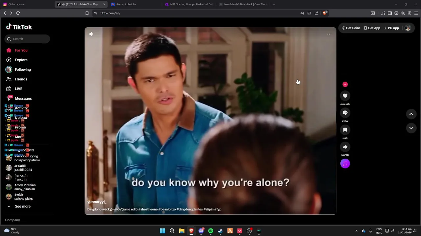
Task: Click the #dingdongdantes hashtag
Action: click(x=190, y=209)
